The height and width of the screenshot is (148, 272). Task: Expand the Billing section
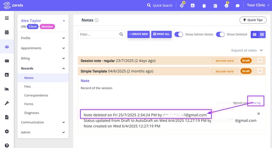coord(43,58)
